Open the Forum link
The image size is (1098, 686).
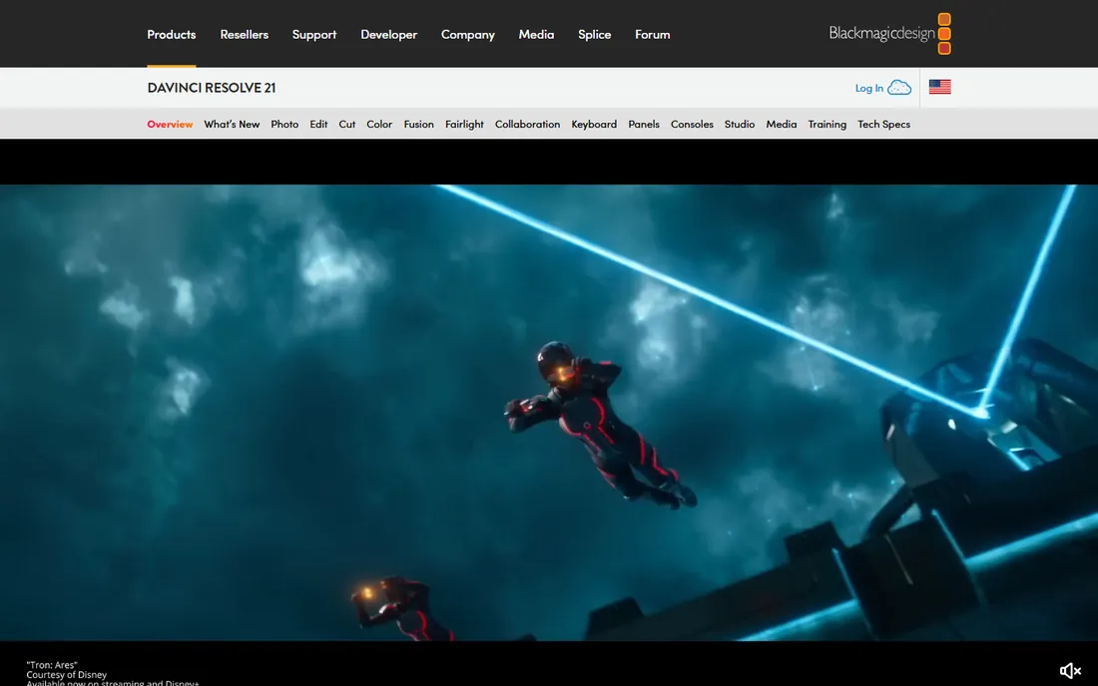click(x=653, y=34)
